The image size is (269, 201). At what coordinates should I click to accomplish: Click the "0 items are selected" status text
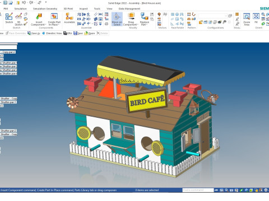tap(147, 190)
